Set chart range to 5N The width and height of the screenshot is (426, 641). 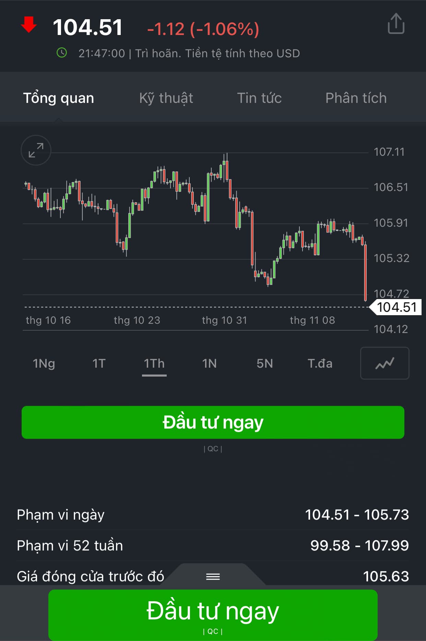point(264,364)
